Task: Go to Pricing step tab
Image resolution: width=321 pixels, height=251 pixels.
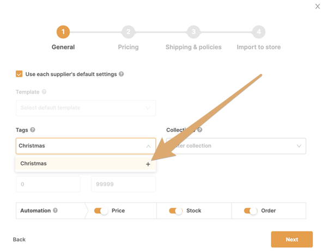Action: [129, 47]
